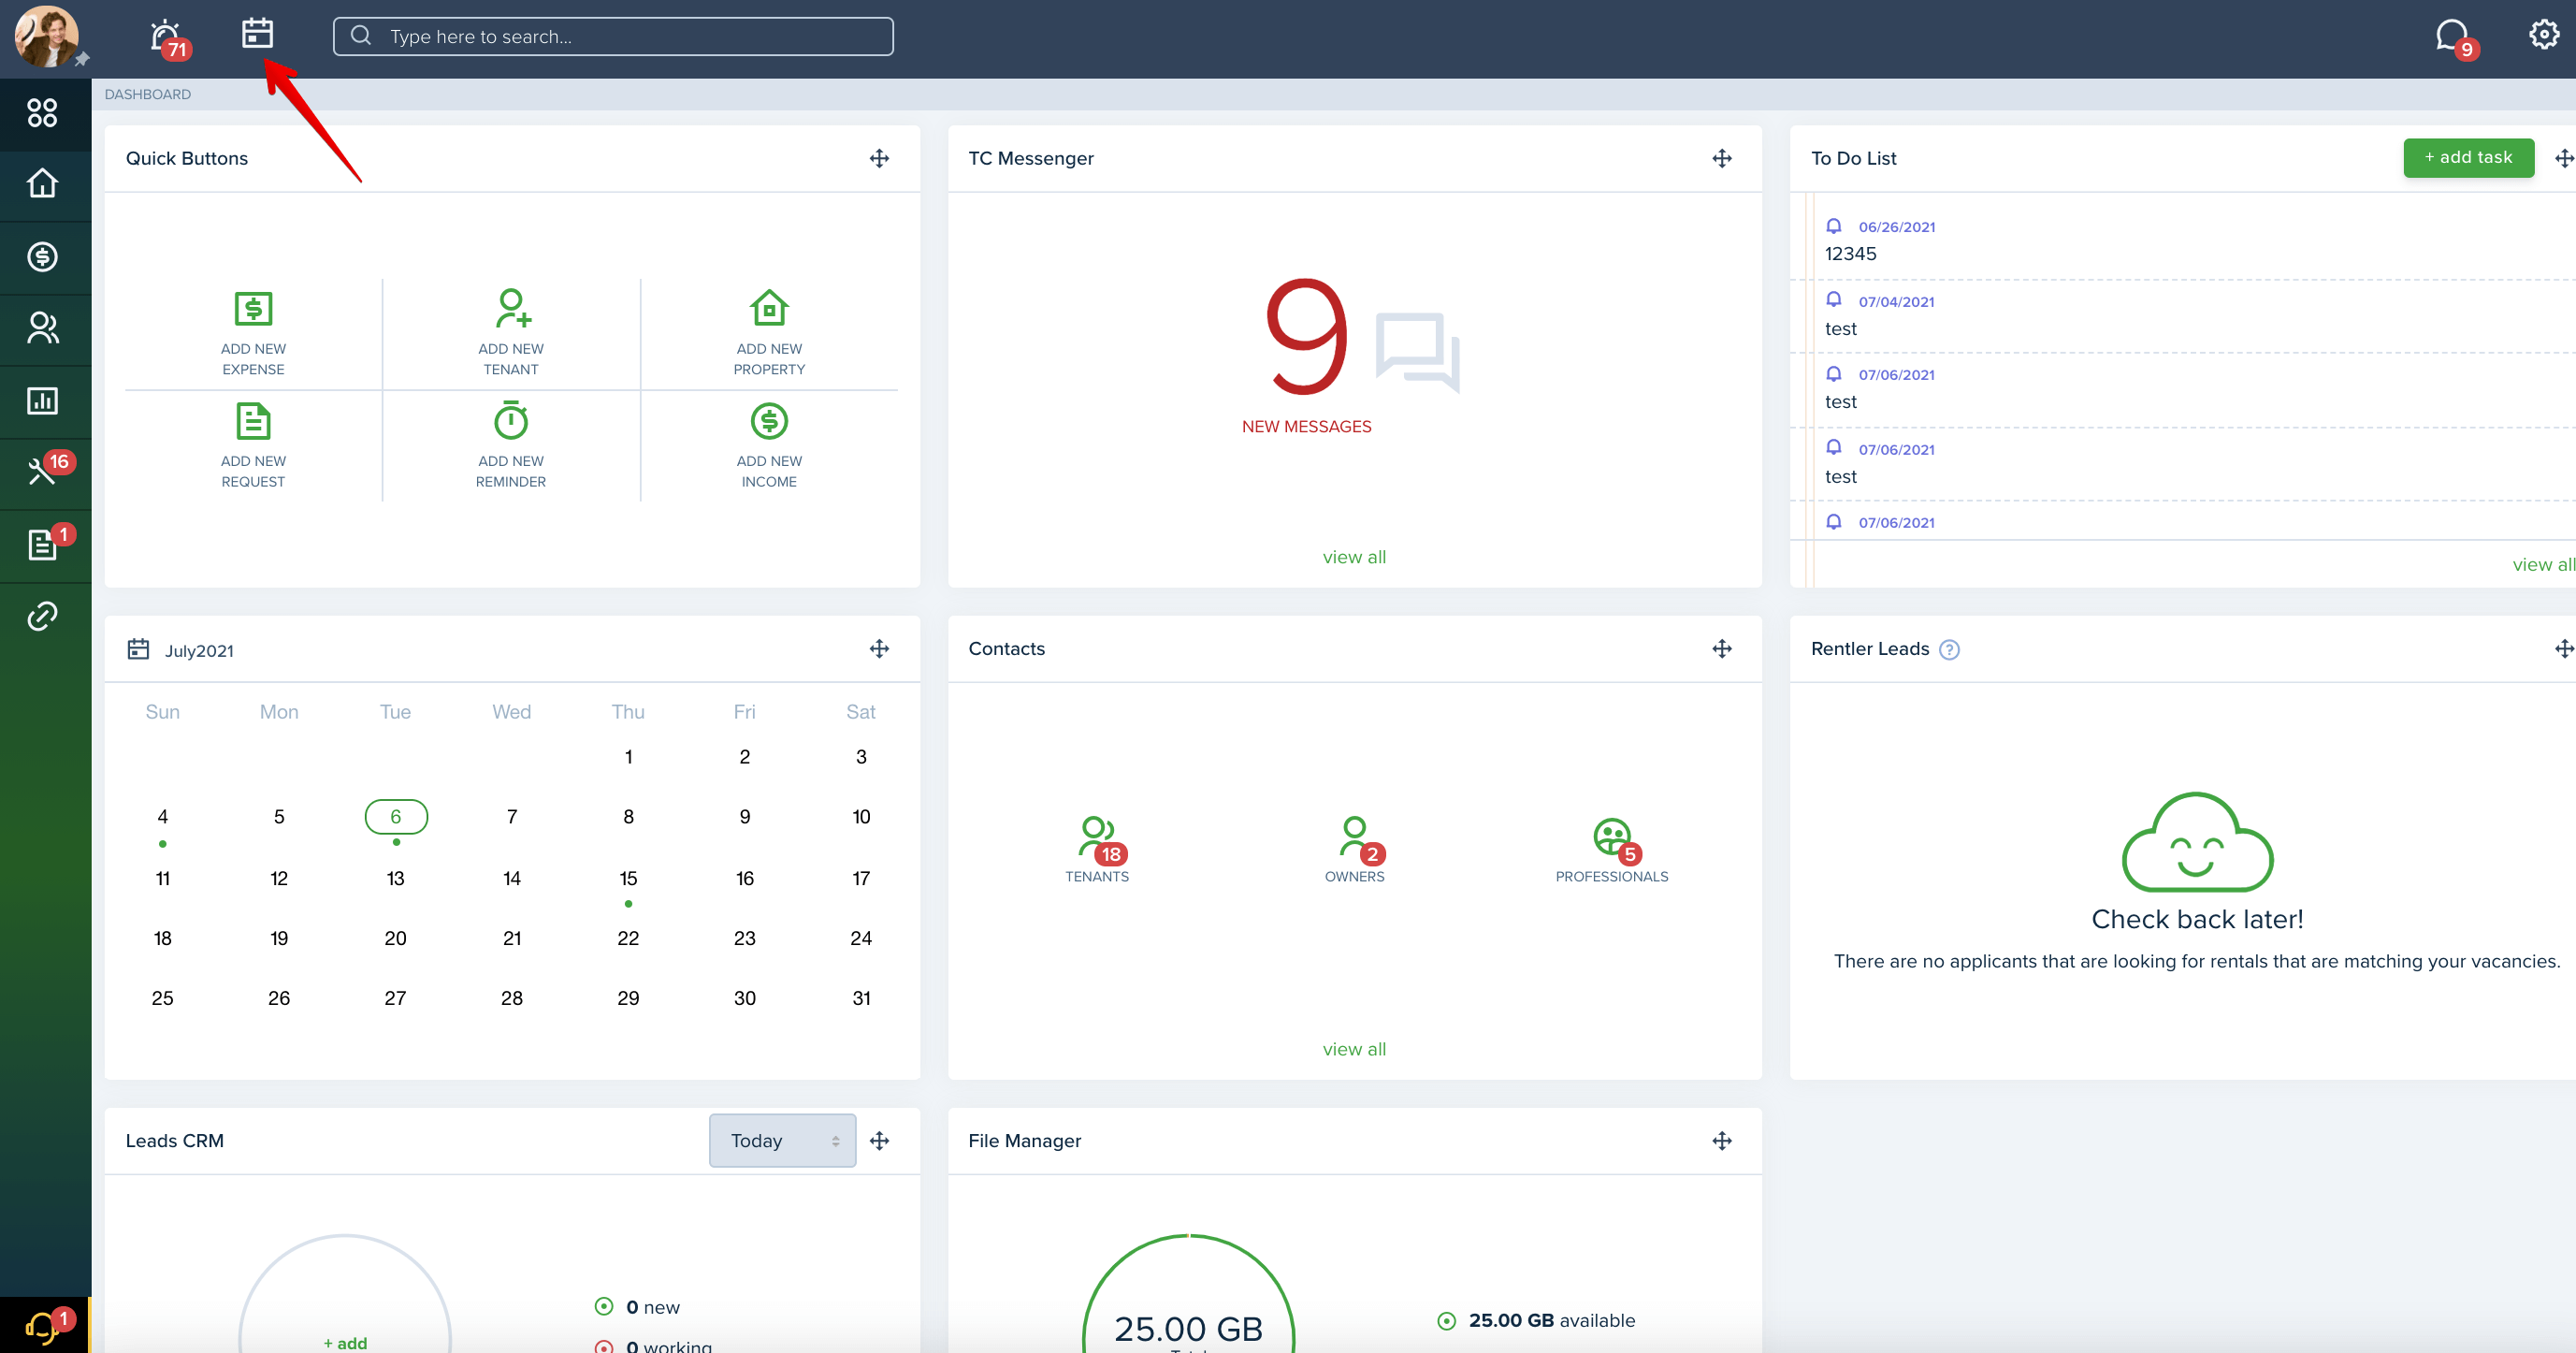Screen dimensions: 2576x1353
Task: Click Add New Tenant quick button
Action: [x=511, y=334]
